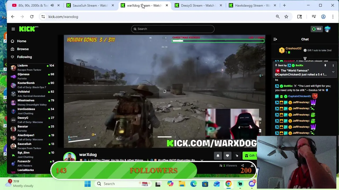Open the Windows Start menu

click(x=87, y=184)
